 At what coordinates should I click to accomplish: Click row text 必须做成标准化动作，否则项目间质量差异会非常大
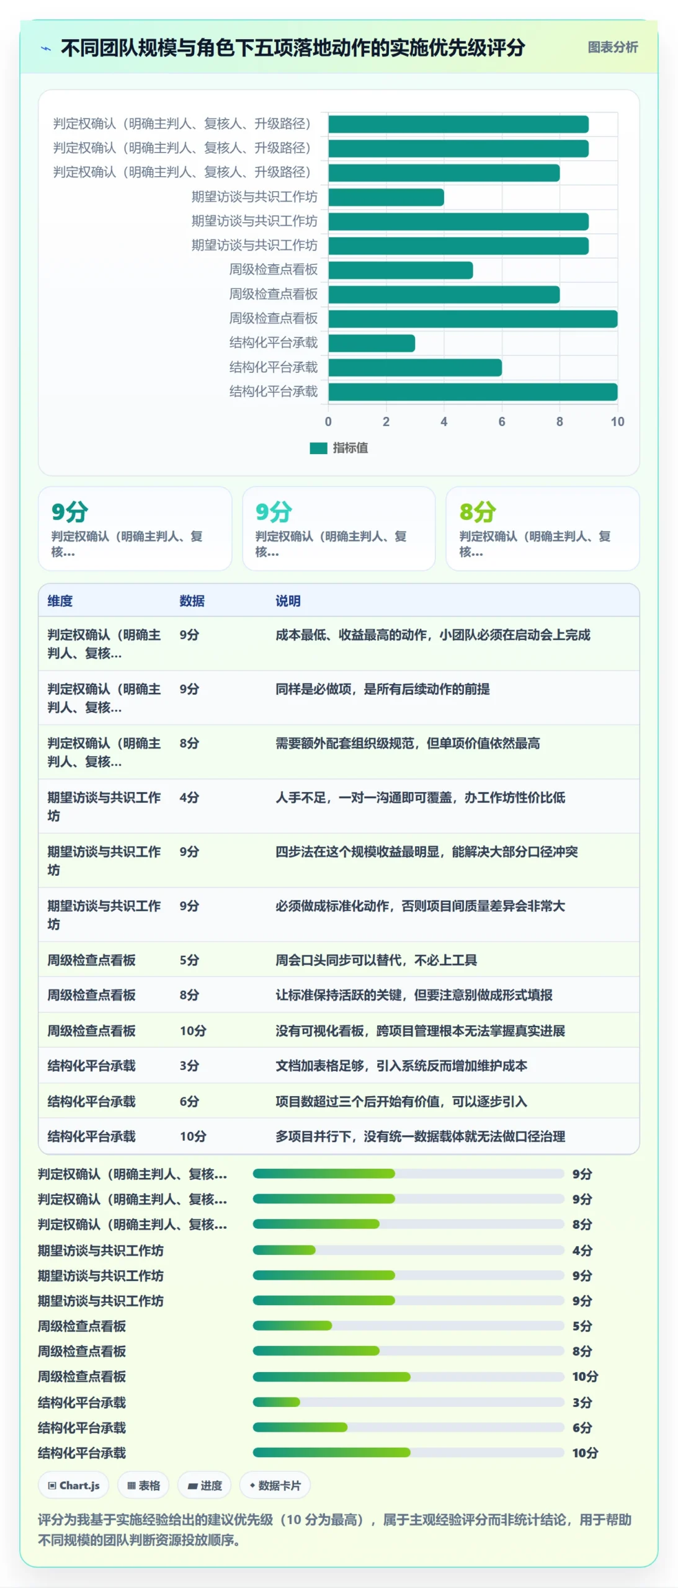coord(420,906)
